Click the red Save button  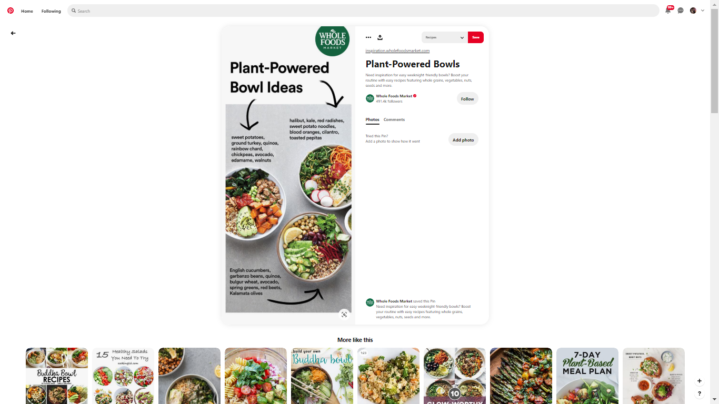click(476, 37)
